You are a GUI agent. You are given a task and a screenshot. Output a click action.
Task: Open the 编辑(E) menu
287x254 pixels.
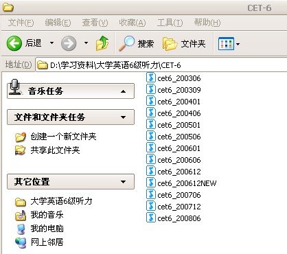(x=58, y=23)
